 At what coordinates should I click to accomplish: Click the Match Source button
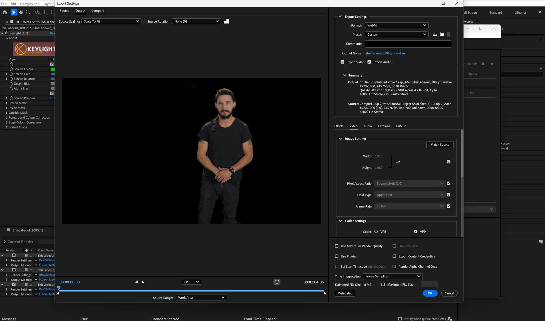tap(440, 144)
